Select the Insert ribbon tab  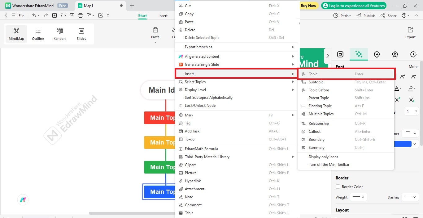click(x=163, y=16)
